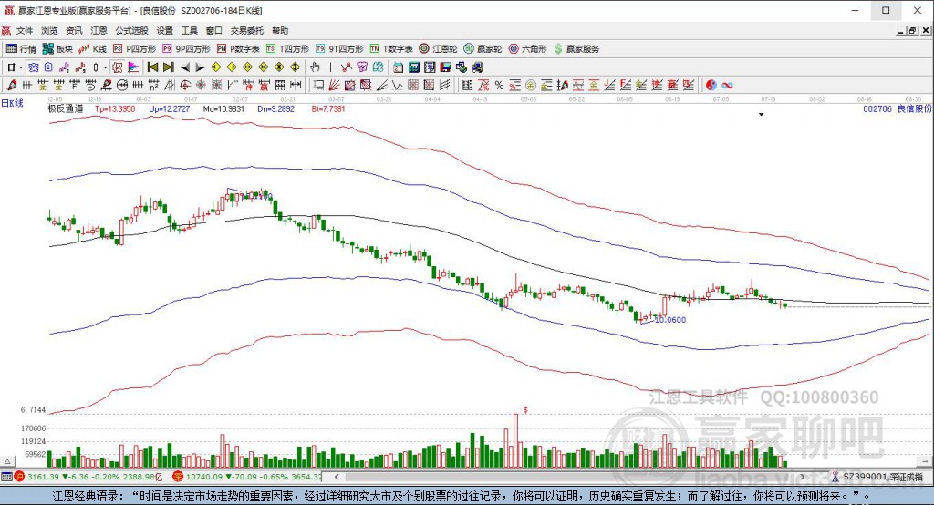Select the red pencil drawing tool
This screenshot has height=505, width=934.
tap(11, 85)
